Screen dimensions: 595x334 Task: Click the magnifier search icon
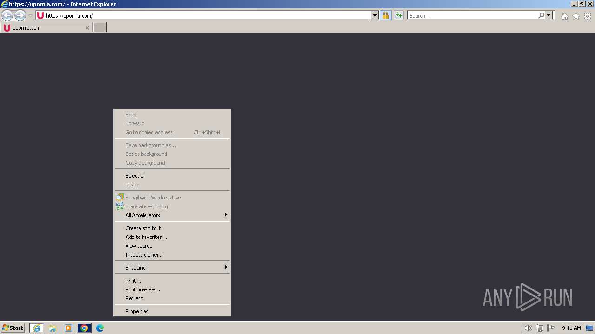(x=541, y=15)
